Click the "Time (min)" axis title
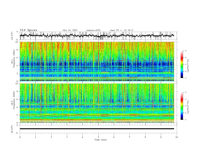This screenshot has height=154, width=199. point(101,140)
